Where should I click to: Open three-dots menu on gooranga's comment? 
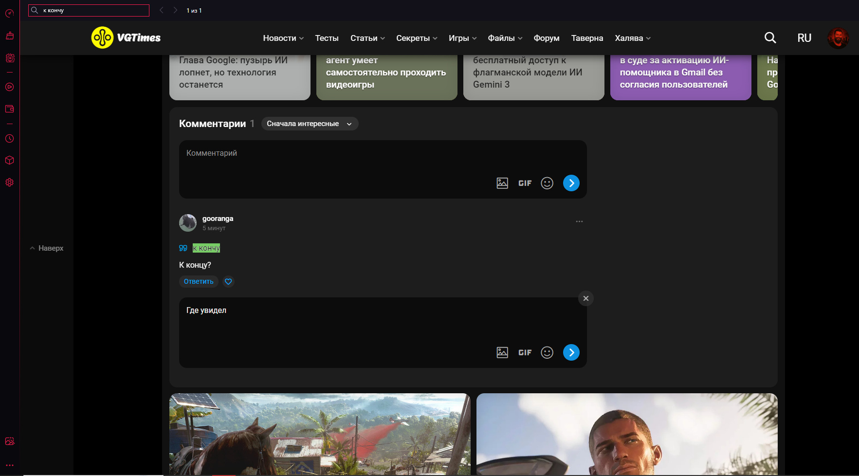tap(579, 221)
